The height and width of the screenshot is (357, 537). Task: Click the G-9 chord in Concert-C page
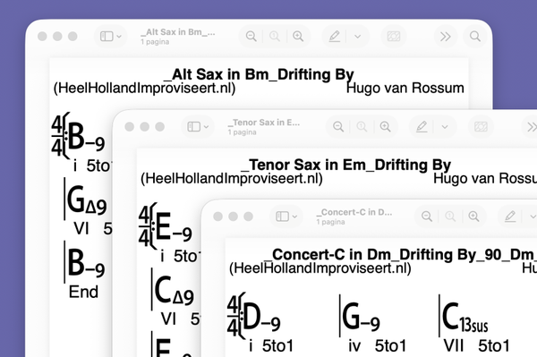[x=361, y=316]
